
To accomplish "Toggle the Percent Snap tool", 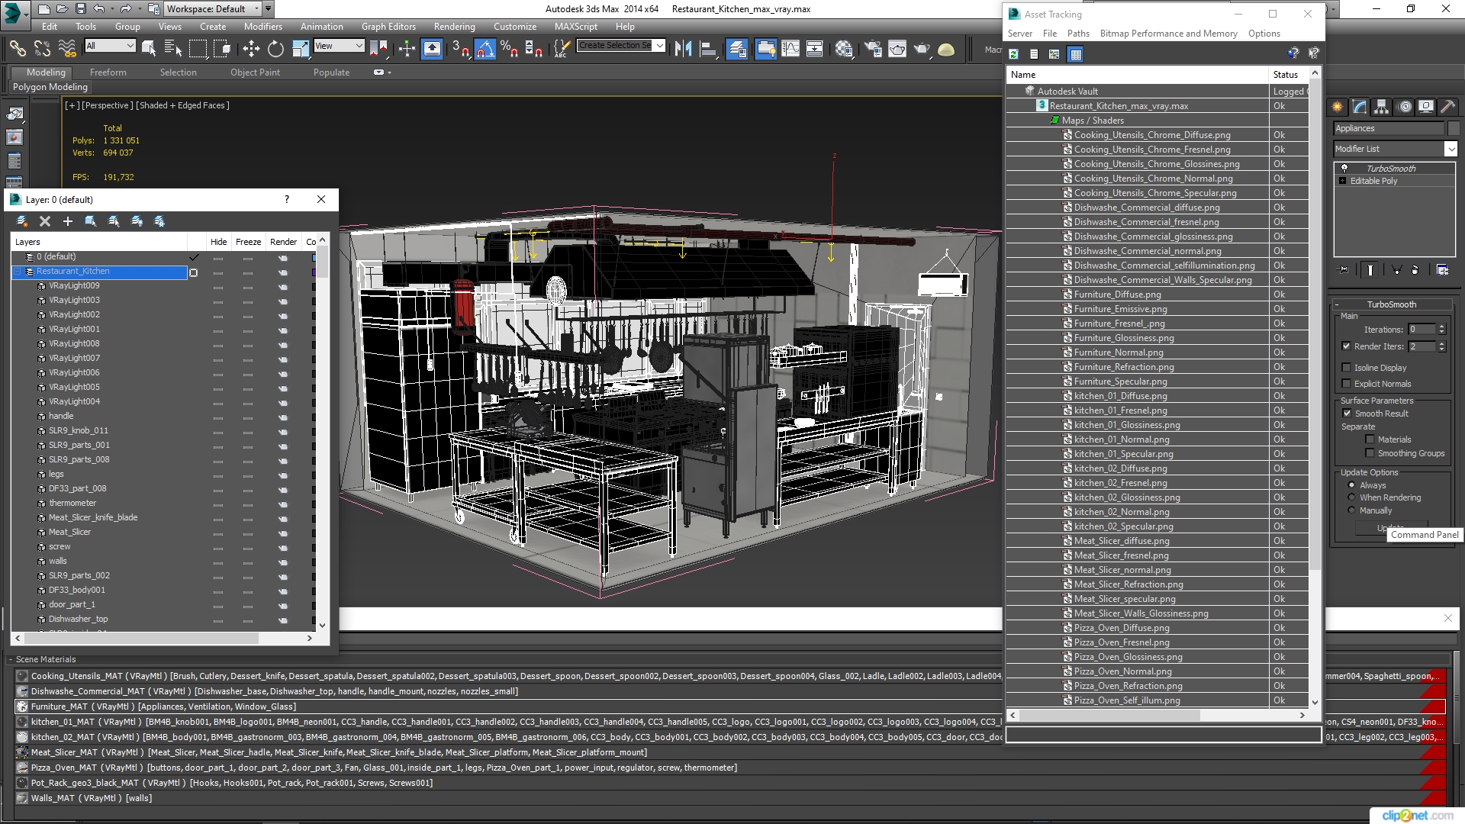I will [510, 49].
